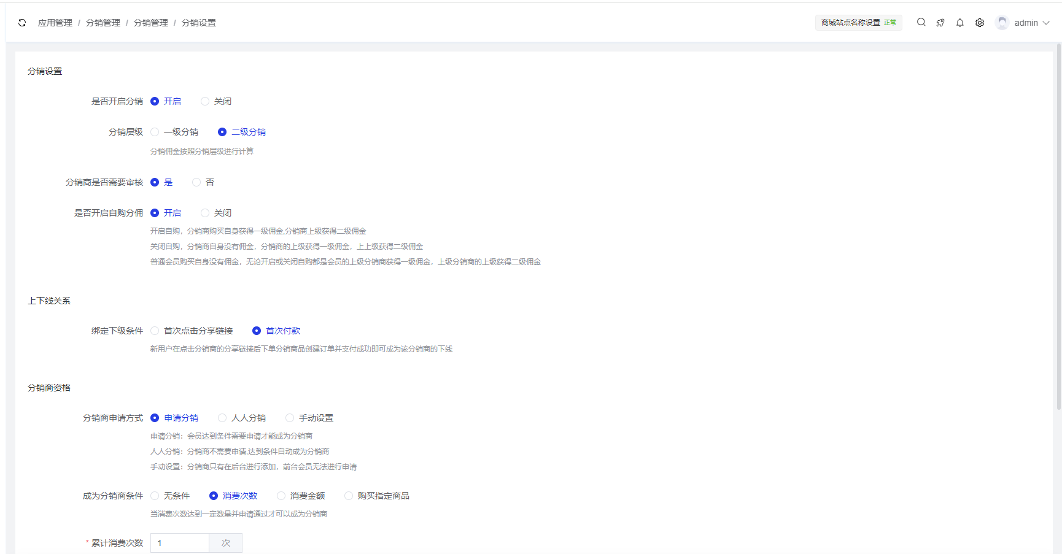Choose 首次付款 binding condition
Image resolution: width=1062 pixels, height=554 pixels.
(276, 331)
